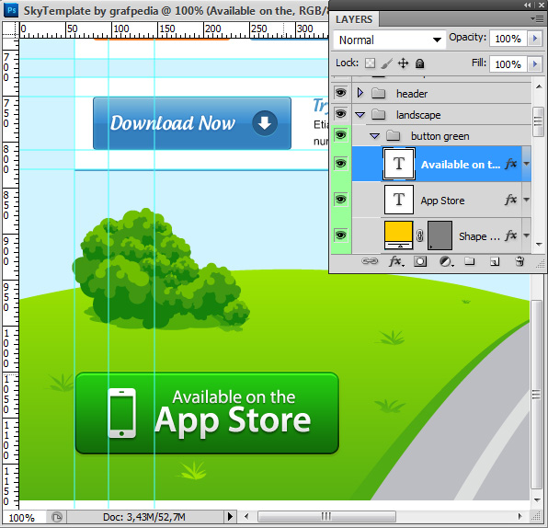Lock position move icon

coord(404,63)
